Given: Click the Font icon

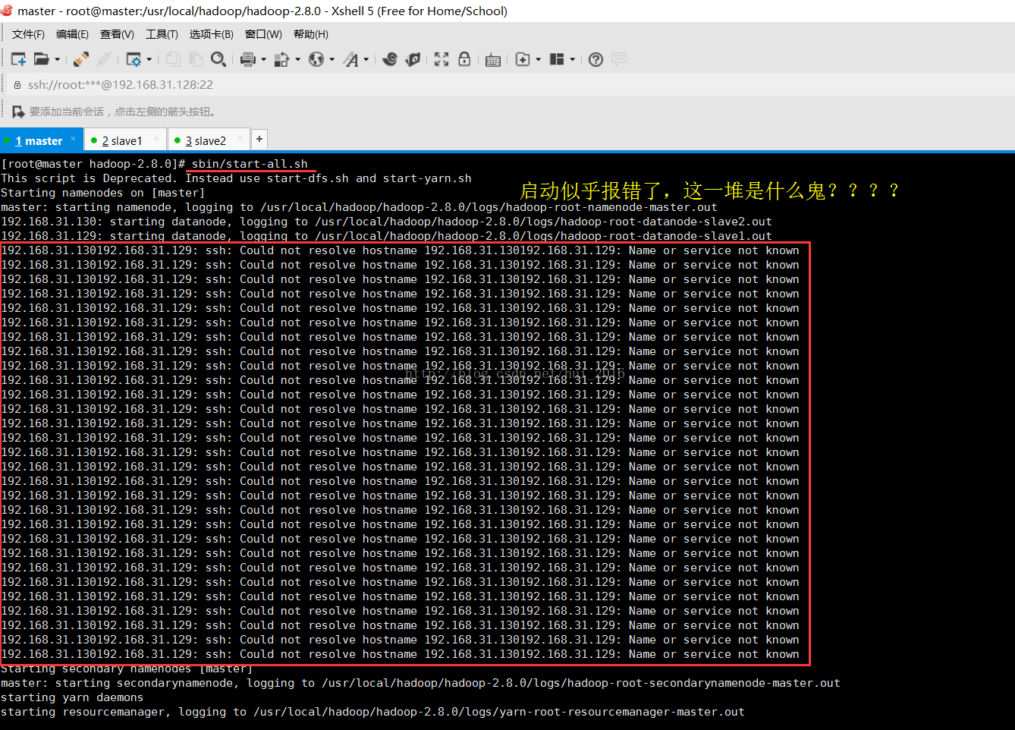Looking at the screenshot, I should (350, 59).
